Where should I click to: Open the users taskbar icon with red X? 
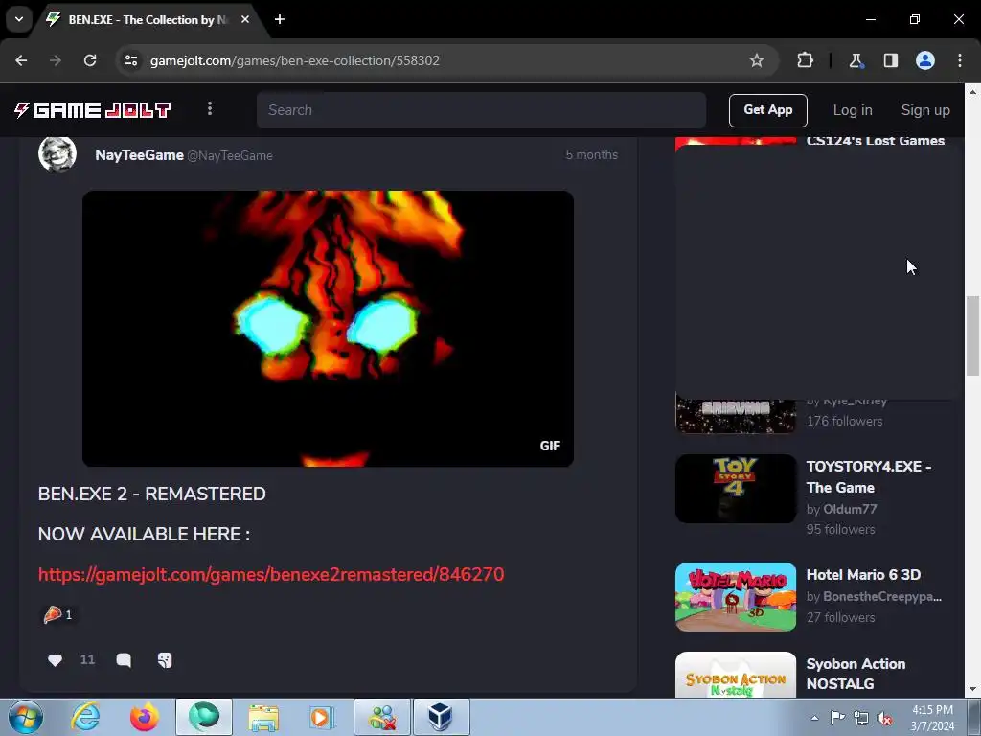pos(381,717)
